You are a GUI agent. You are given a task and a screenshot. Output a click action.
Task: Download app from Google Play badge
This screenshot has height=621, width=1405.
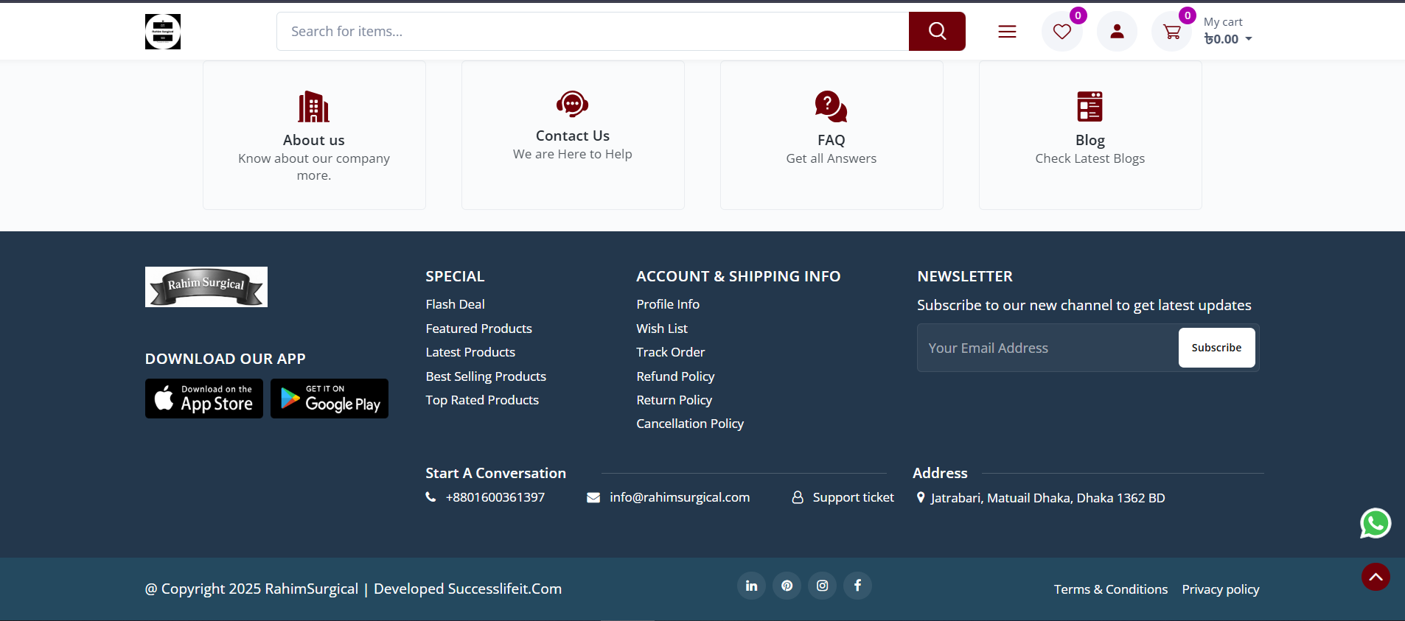330,399
